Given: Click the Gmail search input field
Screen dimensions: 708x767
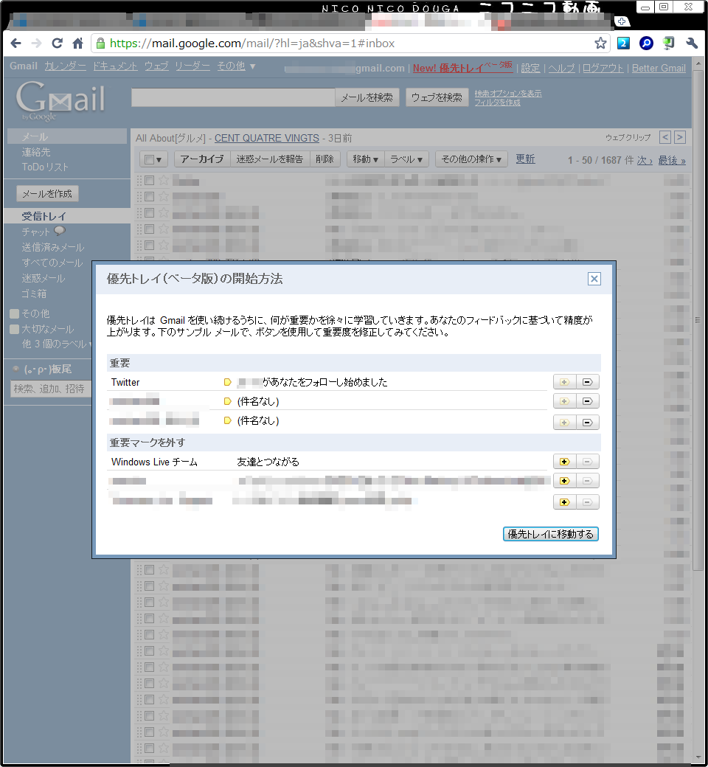Looking at the screenshot, I should tap(233, 97).
